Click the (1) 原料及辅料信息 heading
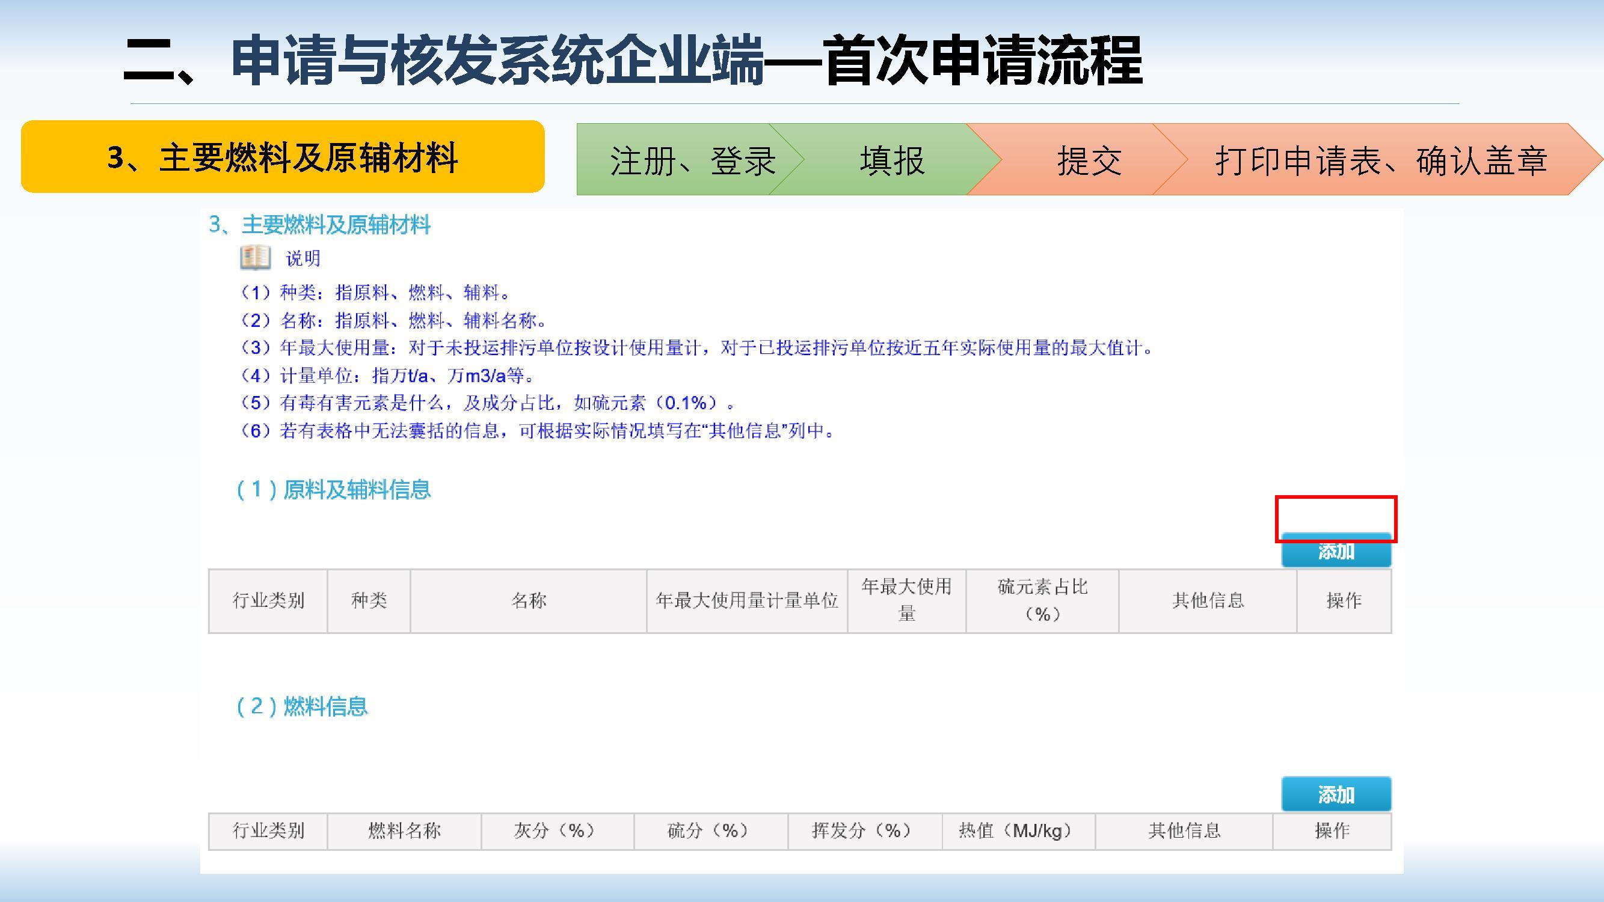The image size is (1604, 902). tap(333, 490)
